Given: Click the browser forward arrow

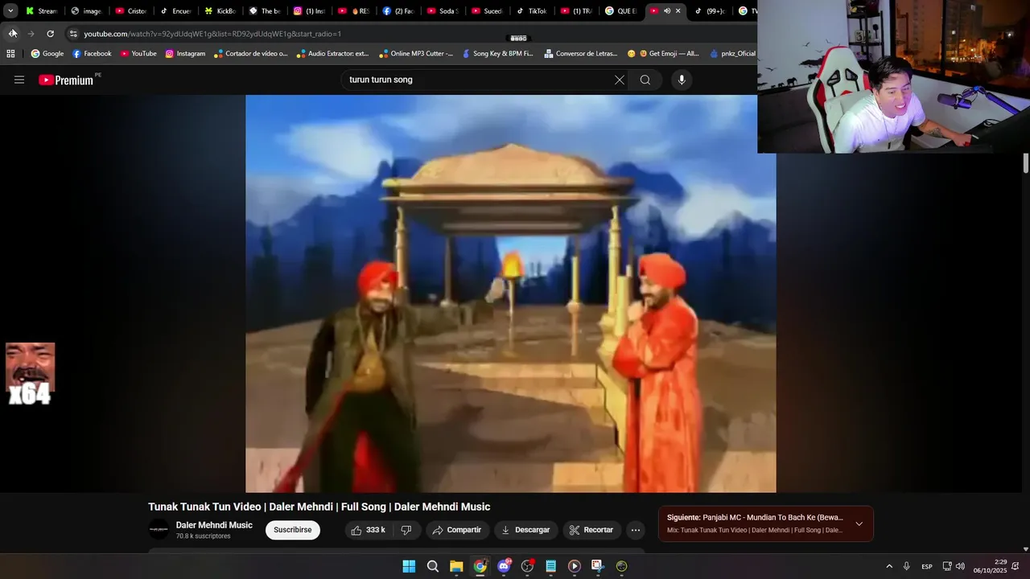Looking at the screenshot, I should pyautogui.click(x=31, y=34).
